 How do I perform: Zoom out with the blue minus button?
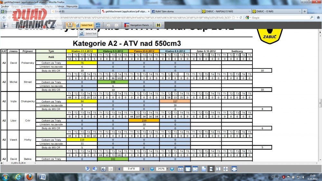tap(152, 169)
